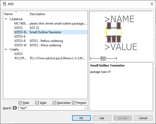Select SOT23 under 1.HaPe
Screen dimensions: 156x124
[50, 54]
